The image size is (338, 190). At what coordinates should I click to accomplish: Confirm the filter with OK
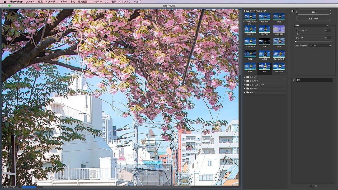click(x=314, y=12)
